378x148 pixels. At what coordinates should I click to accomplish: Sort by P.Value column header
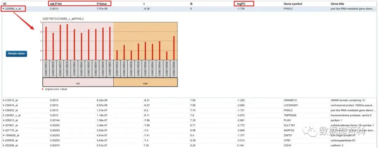point(101,4)
